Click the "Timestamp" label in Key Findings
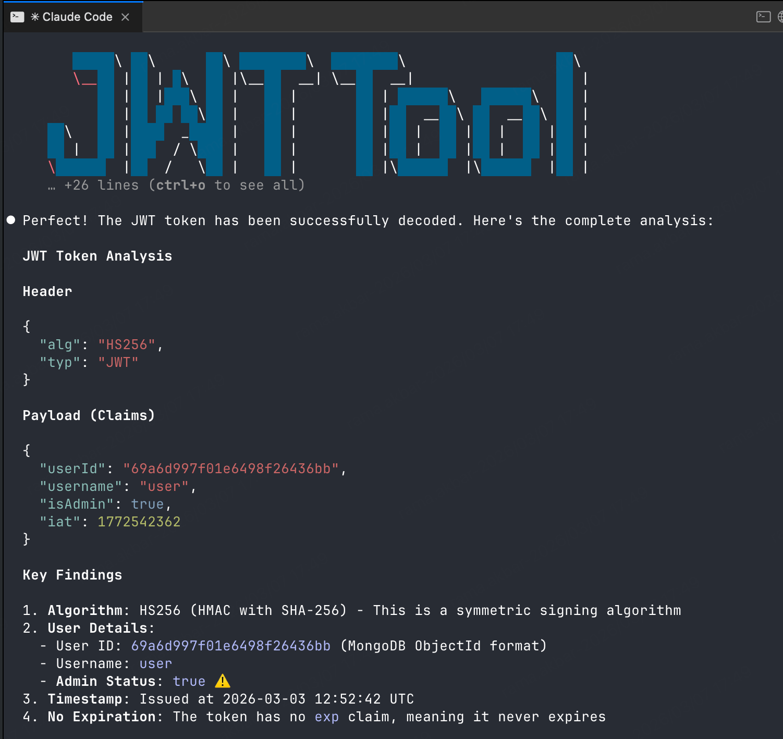This screenshot has width=783, height=739. 85,699
